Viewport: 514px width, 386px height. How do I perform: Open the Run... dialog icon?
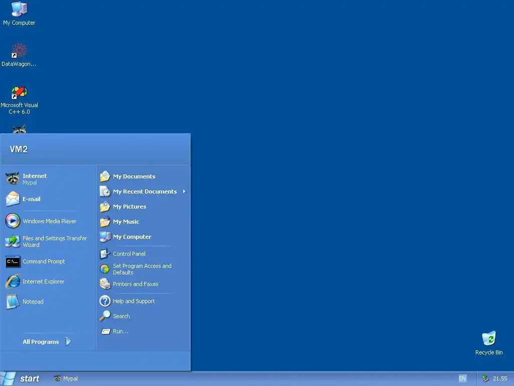[x=105, y=331]
